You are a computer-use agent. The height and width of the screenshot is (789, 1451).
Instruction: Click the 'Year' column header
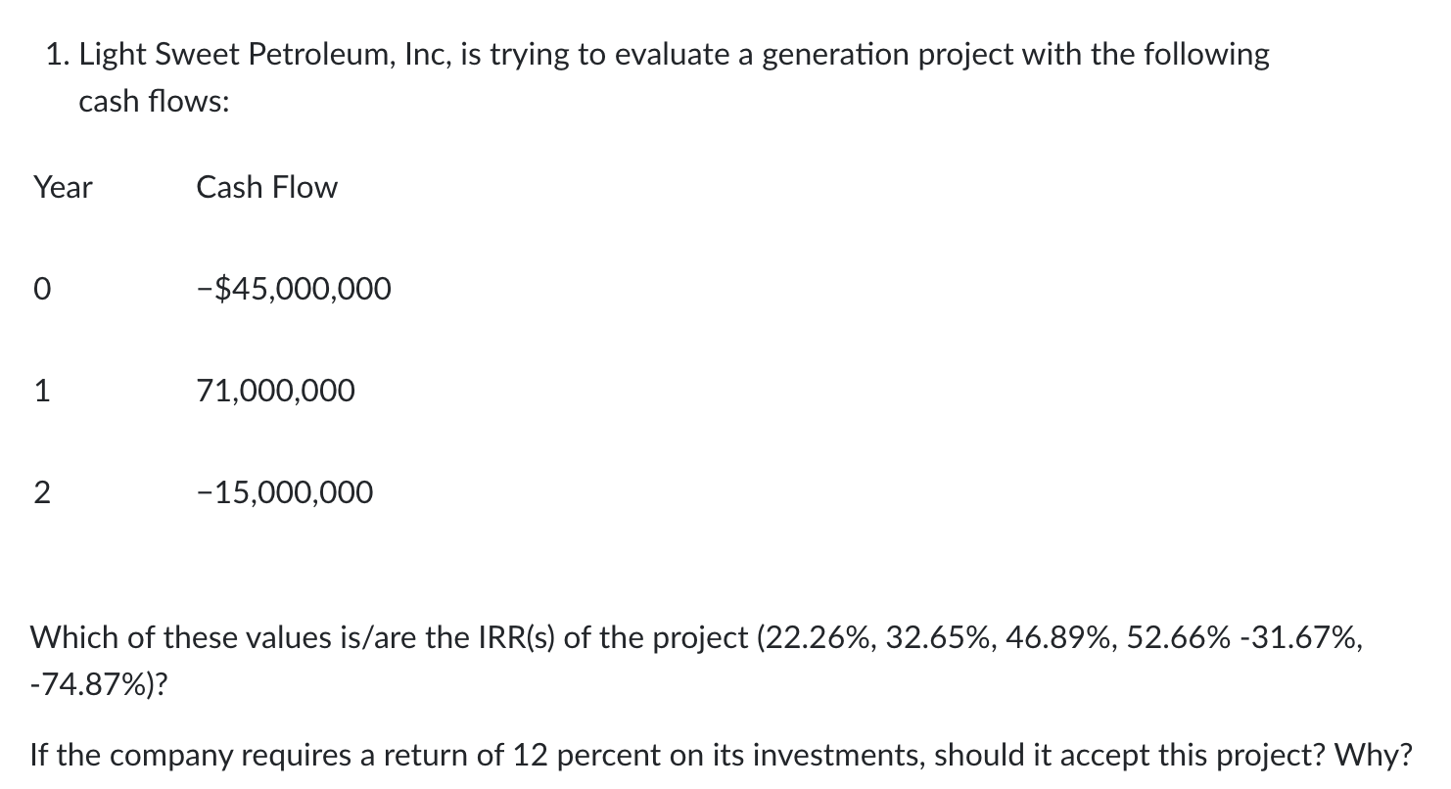coord(63,188)
